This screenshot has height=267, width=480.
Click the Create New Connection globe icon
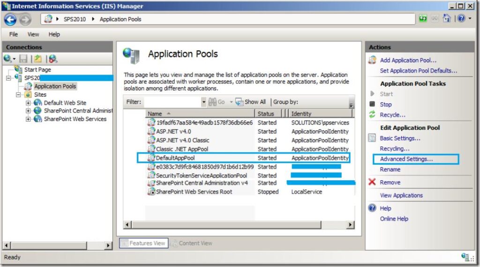(x=7, y=58)
